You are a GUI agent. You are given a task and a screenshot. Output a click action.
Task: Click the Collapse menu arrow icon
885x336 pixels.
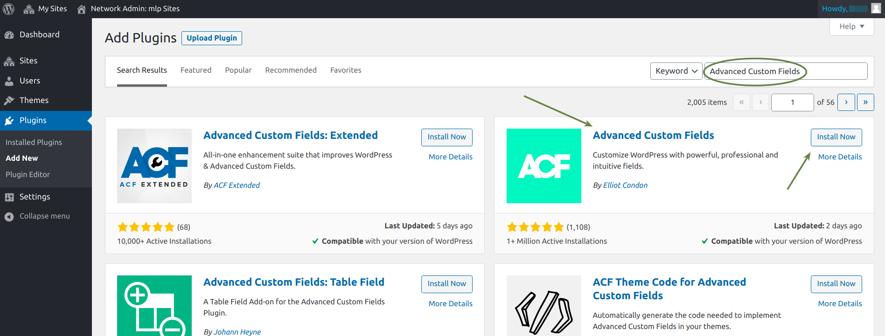pyautogui.click(x=9, y=217)
